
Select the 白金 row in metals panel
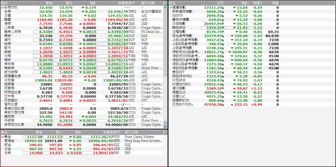(82, 149)
